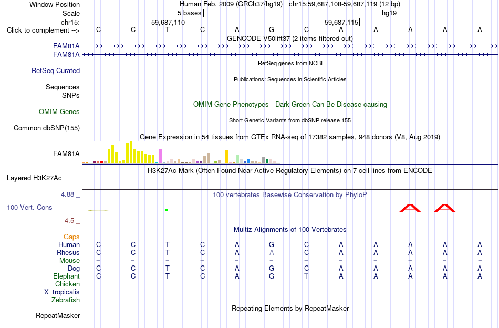Click H3K27Ac Mark ENCODE track title
Image resolution: width=499 pixels, height=328 pixels.
click(290, 171)
